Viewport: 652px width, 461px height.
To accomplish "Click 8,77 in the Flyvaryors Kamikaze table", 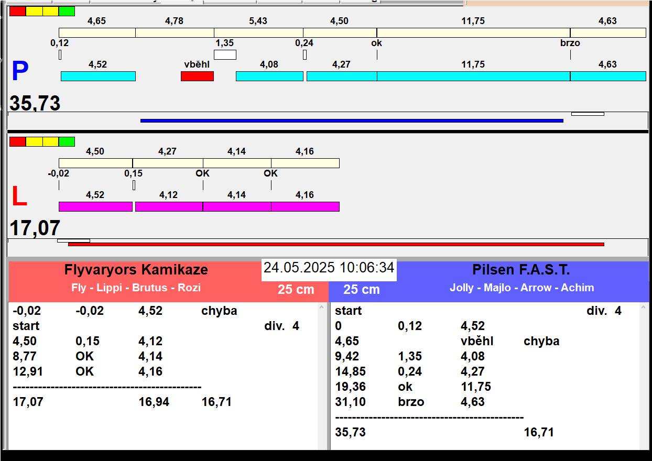I will 25,356.
